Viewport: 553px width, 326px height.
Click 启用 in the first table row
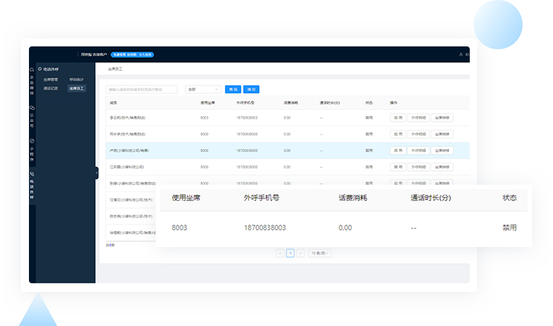point(397,117)
